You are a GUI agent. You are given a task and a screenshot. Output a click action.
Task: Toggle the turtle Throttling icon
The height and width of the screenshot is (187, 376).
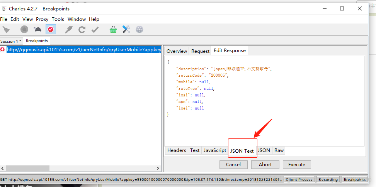[37, 29]
